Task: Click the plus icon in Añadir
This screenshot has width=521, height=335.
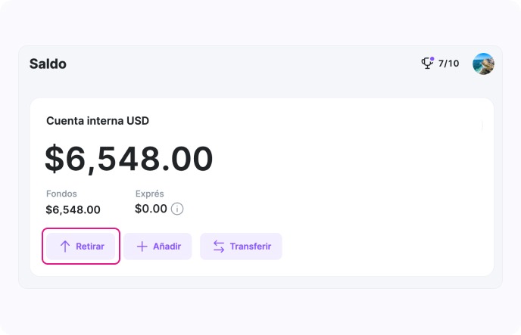Action: pos(142,247)
